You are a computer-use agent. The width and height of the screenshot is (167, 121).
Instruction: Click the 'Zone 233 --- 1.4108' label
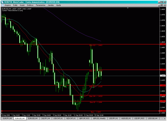[x=96, y=86]
